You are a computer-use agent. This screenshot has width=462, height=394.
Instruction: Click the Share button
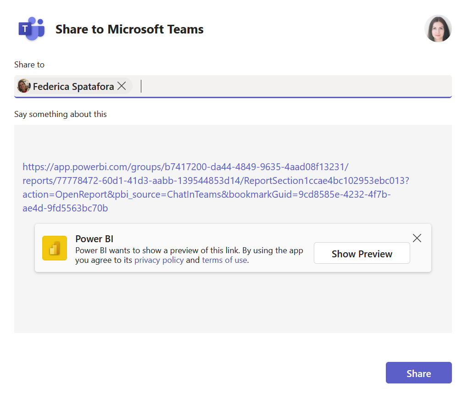pos(419,373)
